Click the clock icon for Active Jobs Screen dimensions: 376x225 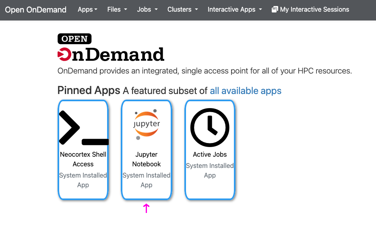click(210, 127)
